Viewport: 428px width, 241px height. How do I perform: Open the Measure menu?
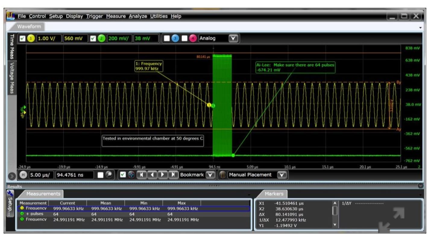116,16
